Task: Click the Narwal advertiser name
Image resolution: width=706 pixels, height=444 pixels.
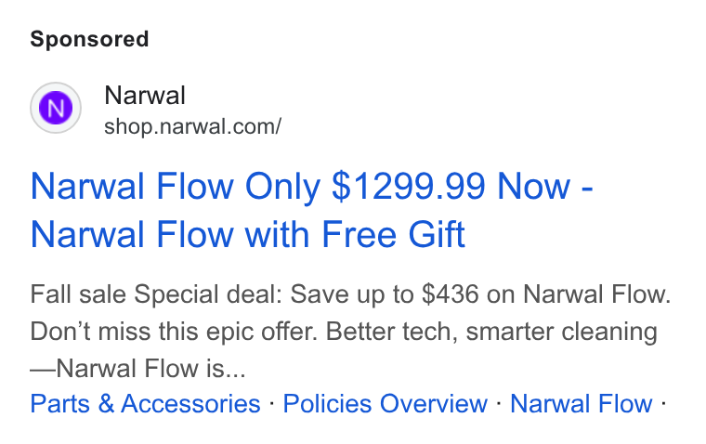Action: pos(145,96)
